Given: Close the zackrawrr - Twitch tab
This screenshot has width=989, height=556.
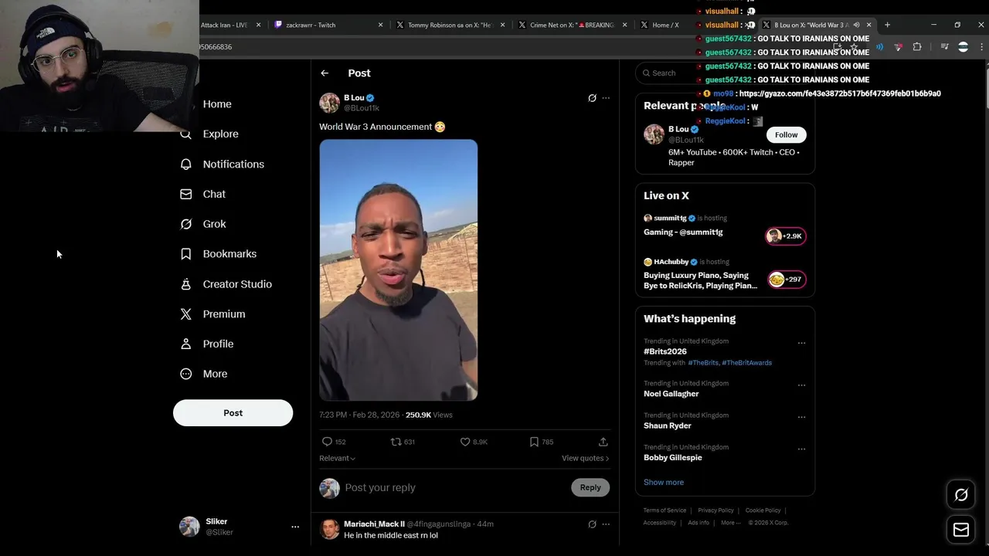Looking at the screenshot, I should pos(380,25).
